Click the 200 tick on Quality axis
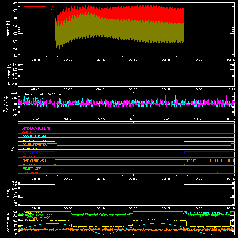238x238 pixels. [x=14, y=190]
